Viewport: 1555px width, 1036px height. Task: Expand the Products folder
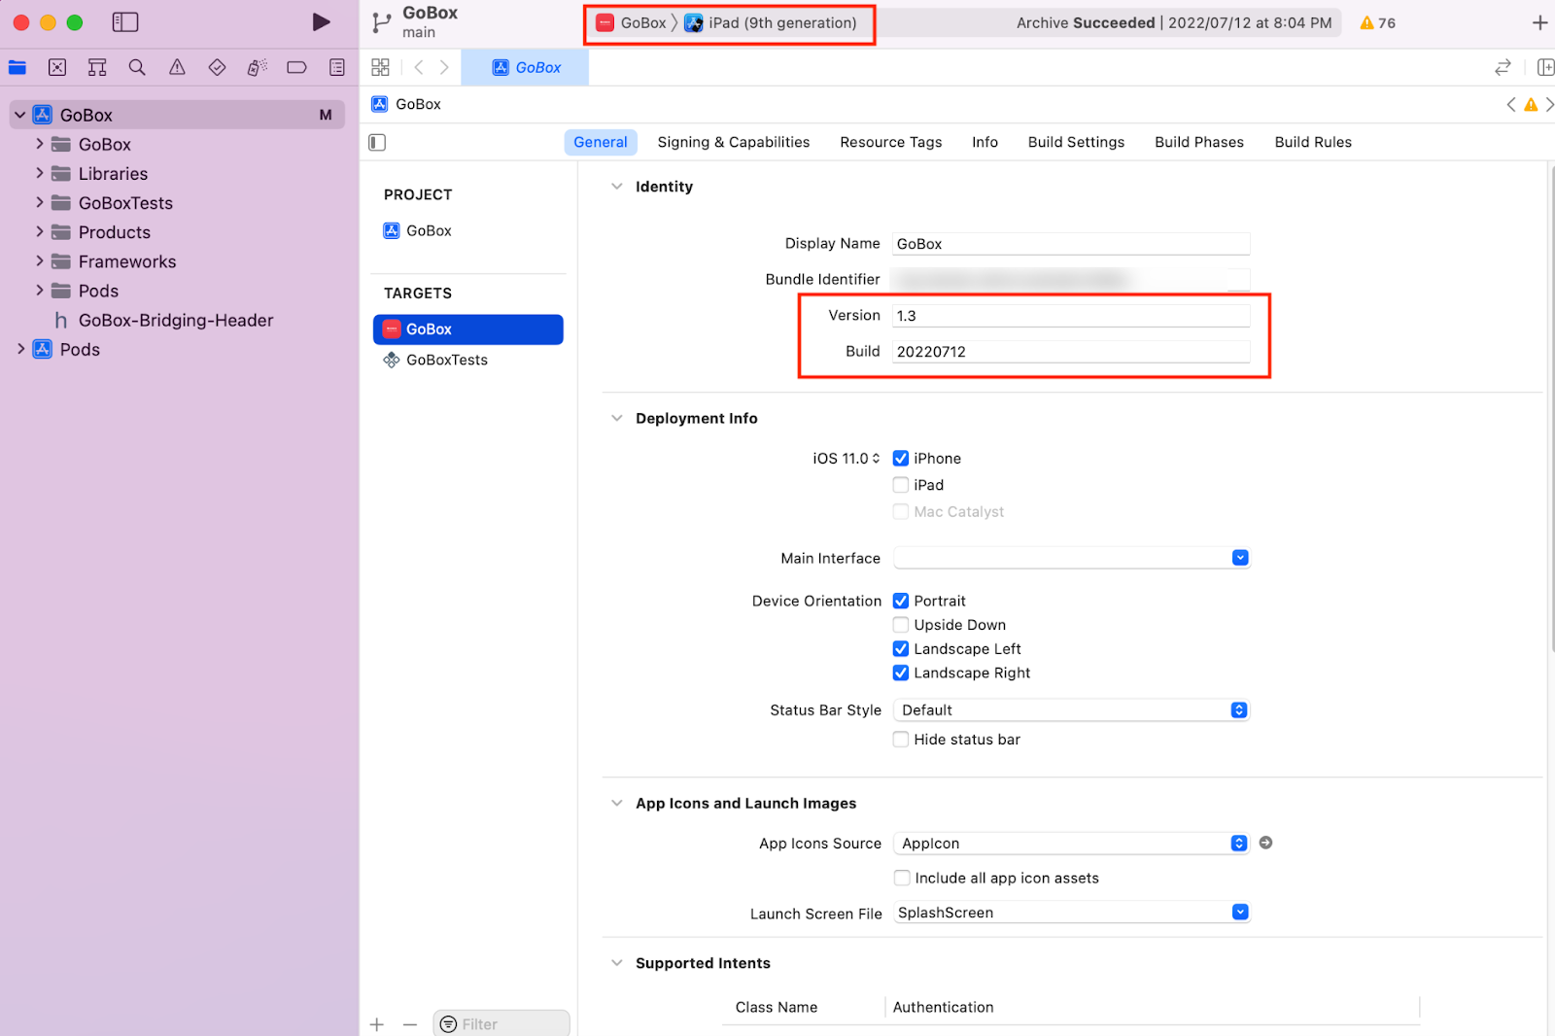[x=39, y=231]
